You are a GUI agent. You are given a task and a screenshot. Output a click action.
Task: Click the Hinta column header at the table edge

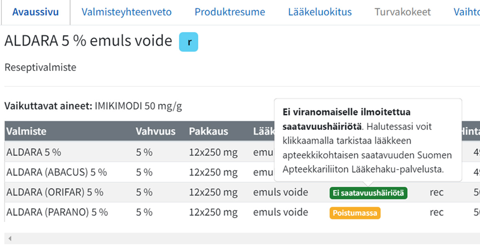[x=470, y=131]
